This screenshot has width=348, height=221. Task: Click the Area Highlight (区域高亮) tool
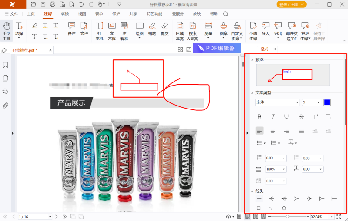(180, 31)
